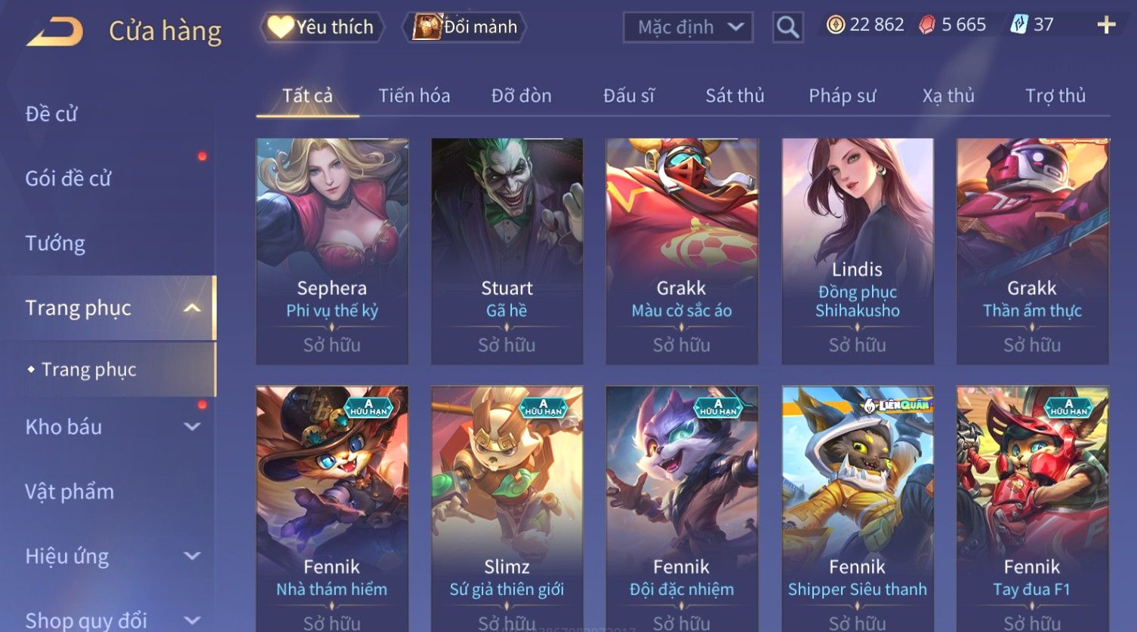Open the search magnifier icon
Image resolution: width=1137 pixels, height=632 pixels.
pos(787,27)
